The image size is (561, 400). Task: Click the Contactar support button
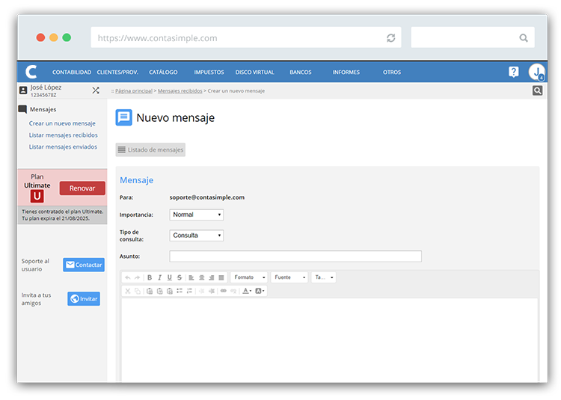[84, 265]
